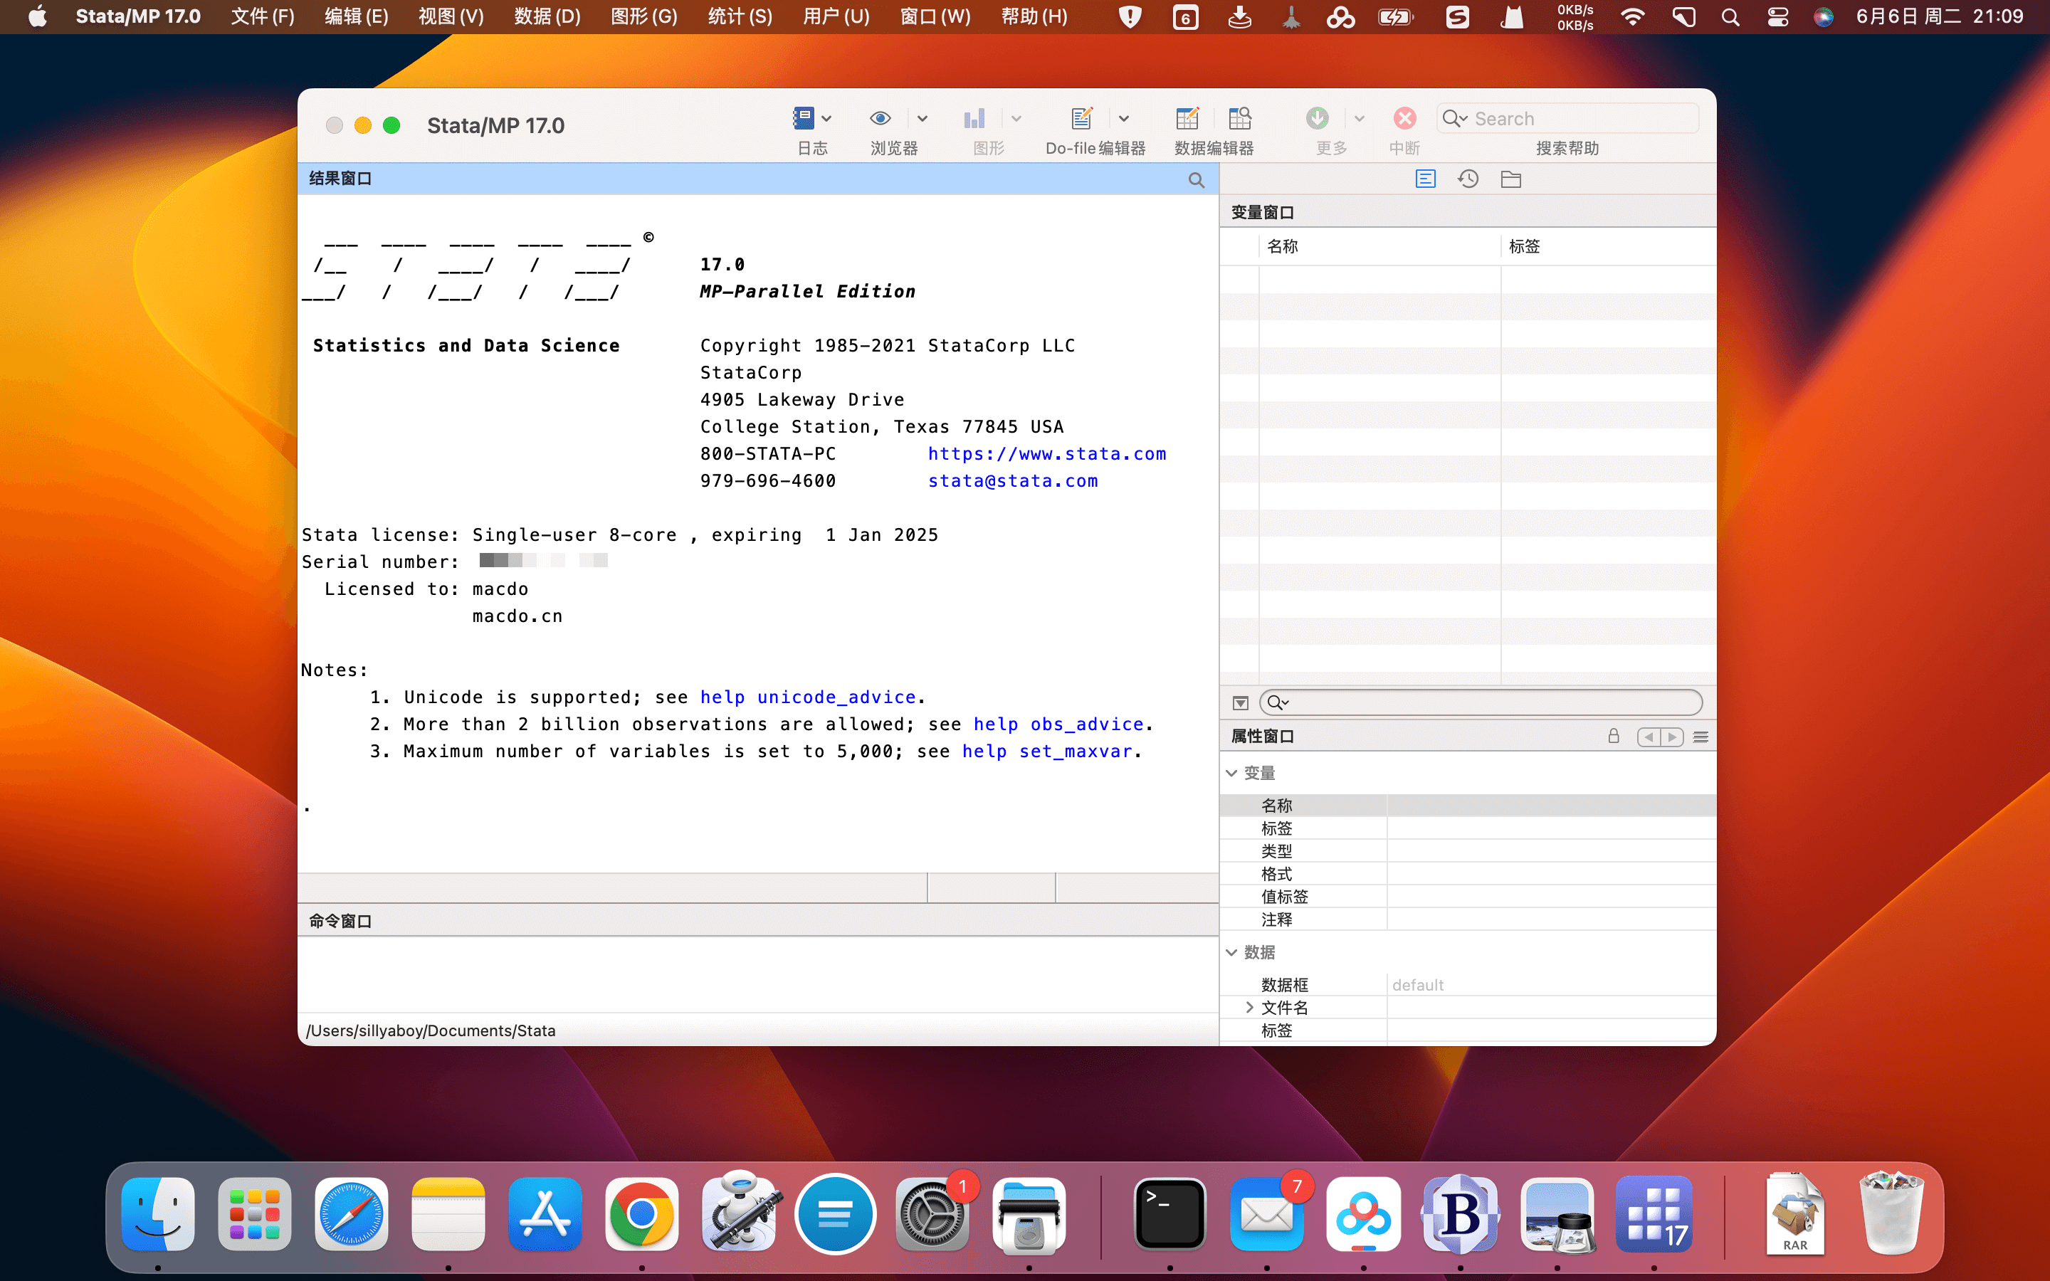Toggle the 变量窗口 checkbox filter
This screenshot has width=2050, height=1281.
1240,702
